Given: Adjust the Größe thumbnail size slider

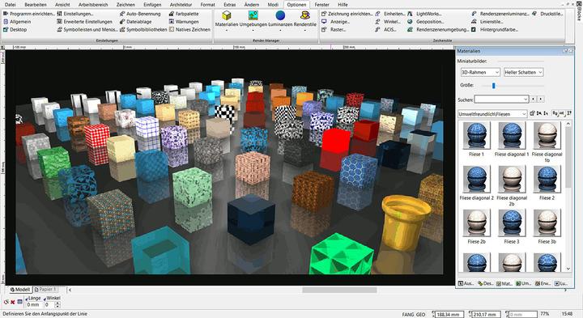Looking at the screenshot, I should click(493, 86).
